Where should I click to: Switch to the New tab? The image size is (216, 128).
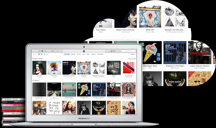point(84,54)
